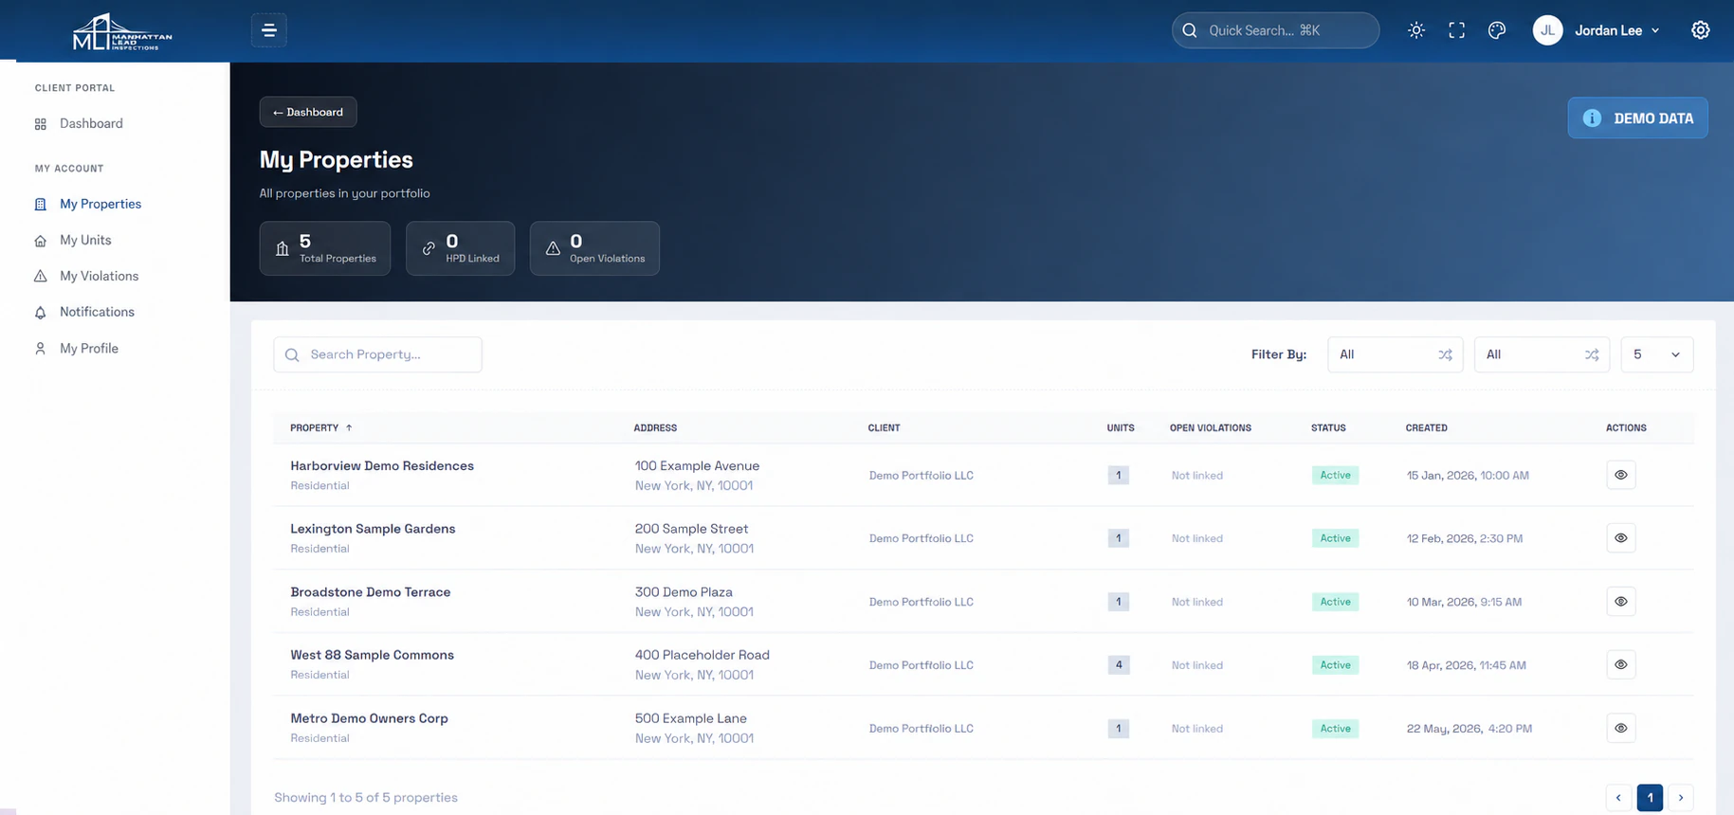Select My Properties in the sidebar
The height and width of the screenshot is (815, 1734).
[x=100, y=204]
